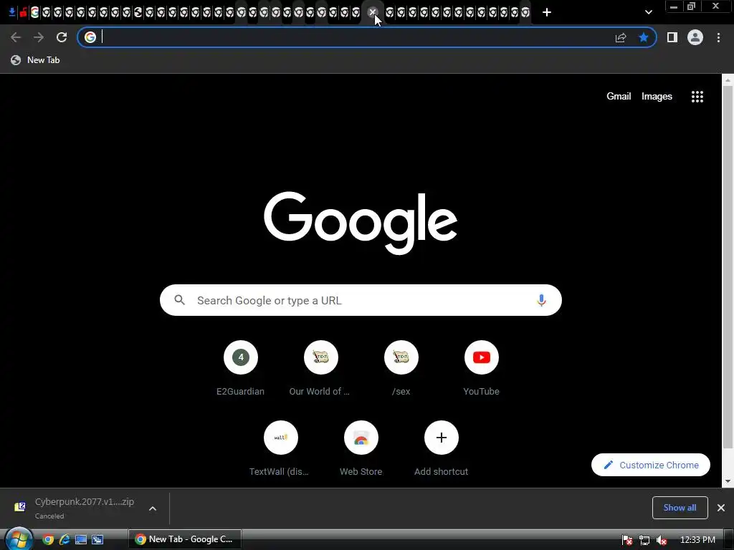Toggle the bookmark star
Screen dimensions: 734x550
pyautogui.click(x=644, y=37)
